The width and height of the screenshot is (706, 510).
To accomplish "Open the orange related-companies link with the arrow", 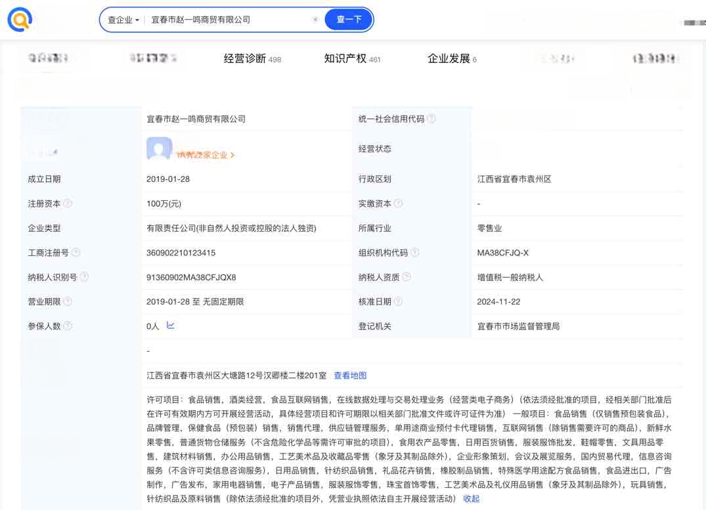I will tap(206, 155).
